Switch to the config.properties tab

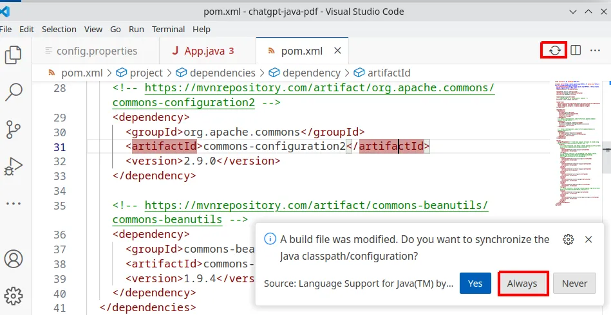coord(95,51)
